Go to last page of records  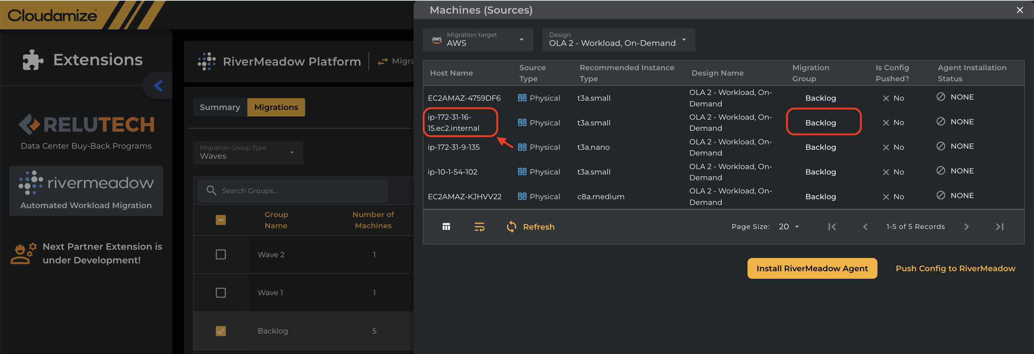click(x=1000, y=227)
